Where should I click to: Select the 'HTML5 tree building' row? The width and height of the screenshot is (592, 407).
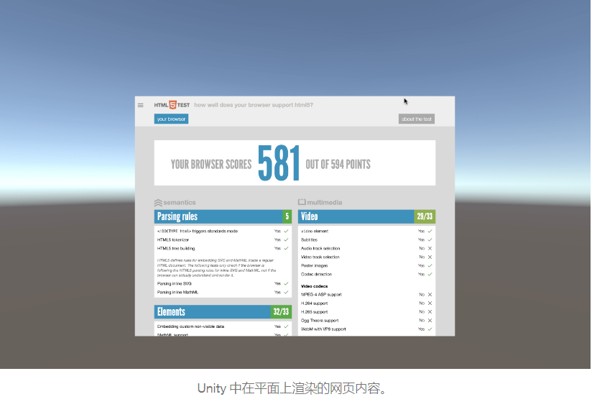click(223, 249)
